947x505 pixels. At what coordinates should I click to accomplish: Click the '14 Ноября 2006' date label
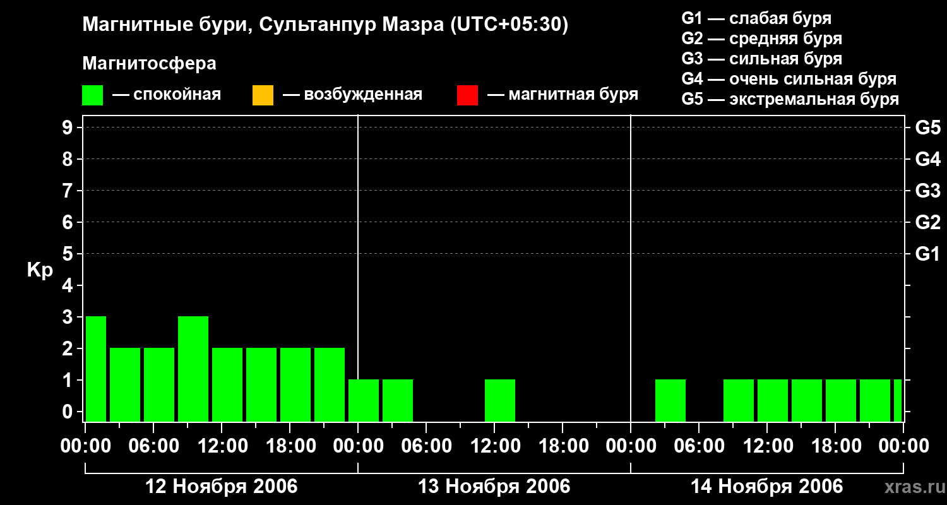(767, 487)
